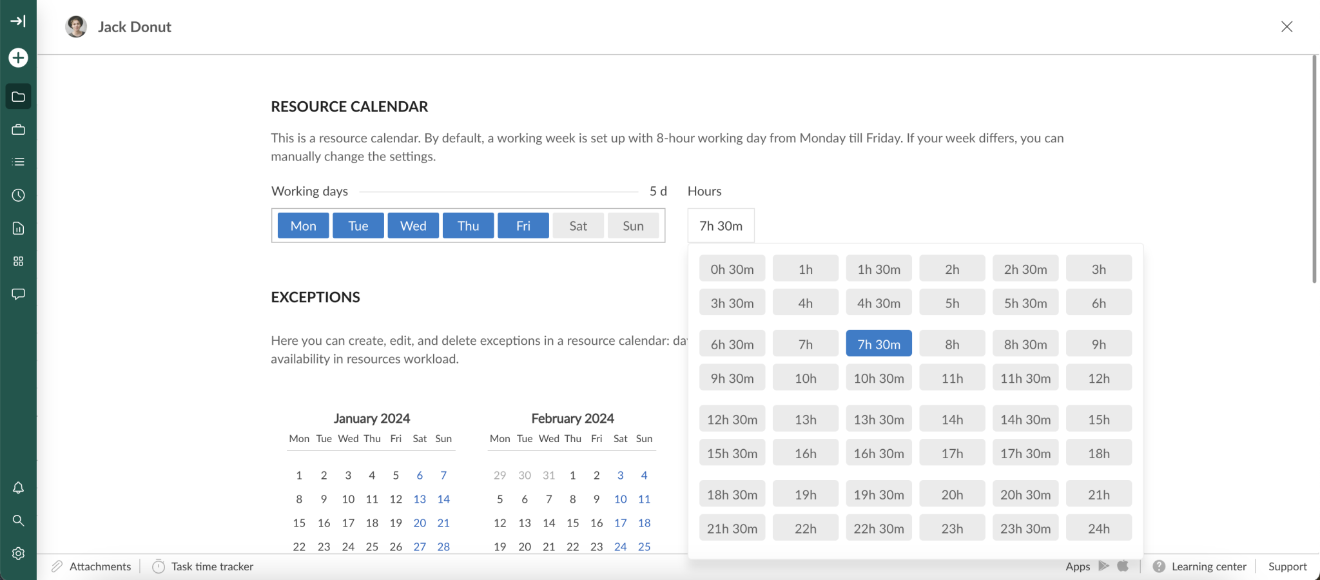Choose 16h in hours grid
The image size is (1320, 580).
pos(806,453)
